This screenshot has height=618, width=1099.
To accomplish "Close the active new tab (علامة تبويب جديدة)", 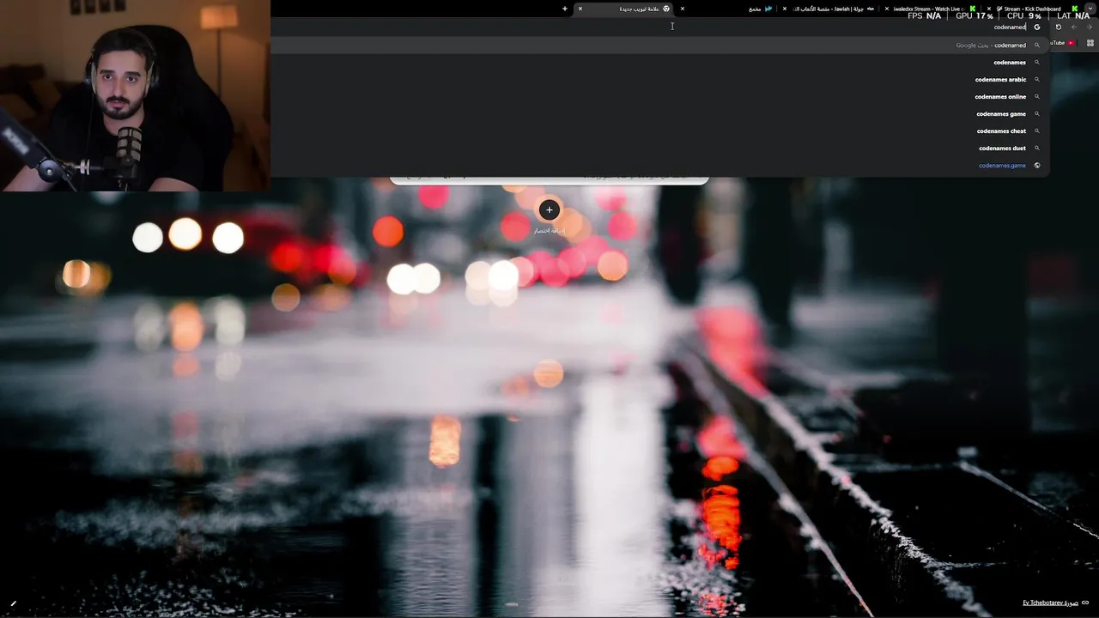I will 580,9.
